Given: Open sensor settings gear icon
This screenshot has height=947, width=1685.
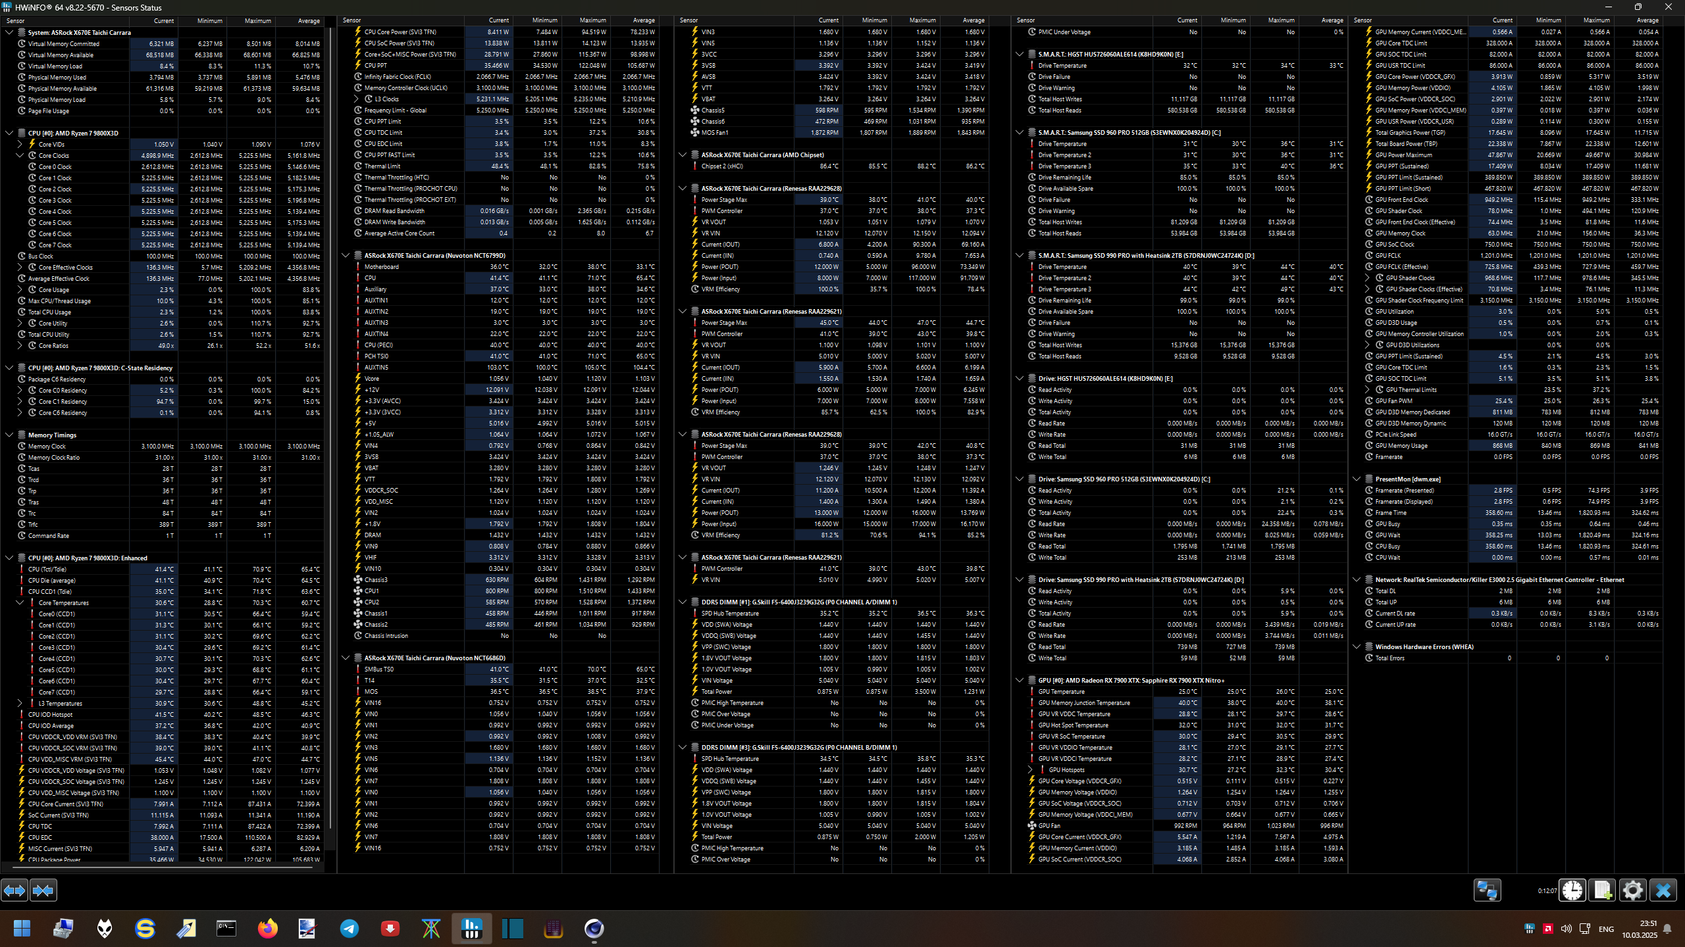Looking at the screenshot, I should 1632,890.
